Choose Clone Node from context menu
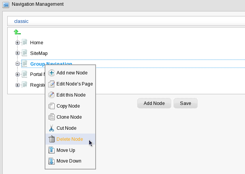Image resolution: width=245 pixels, height=174 pixels. coord(69,117)
